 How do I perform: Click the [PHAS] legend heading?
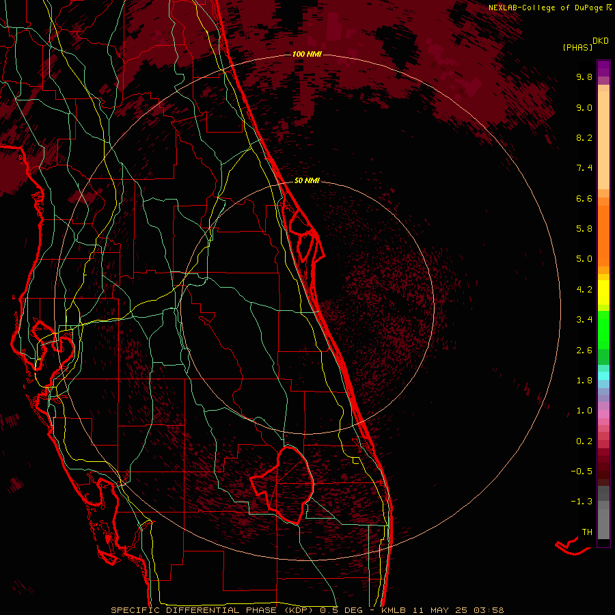pos(577,48)
